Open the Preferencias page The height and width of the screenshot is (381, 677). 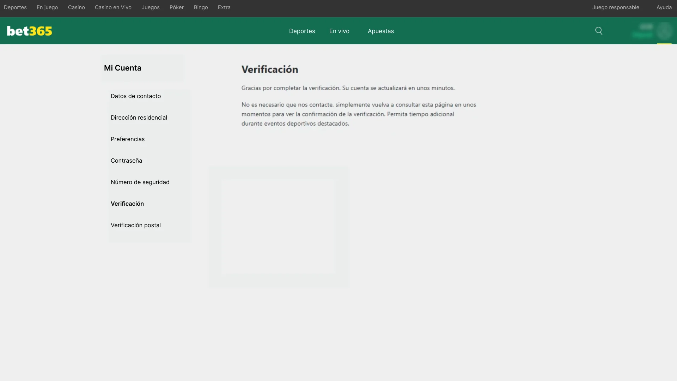(x=128, y=139)
